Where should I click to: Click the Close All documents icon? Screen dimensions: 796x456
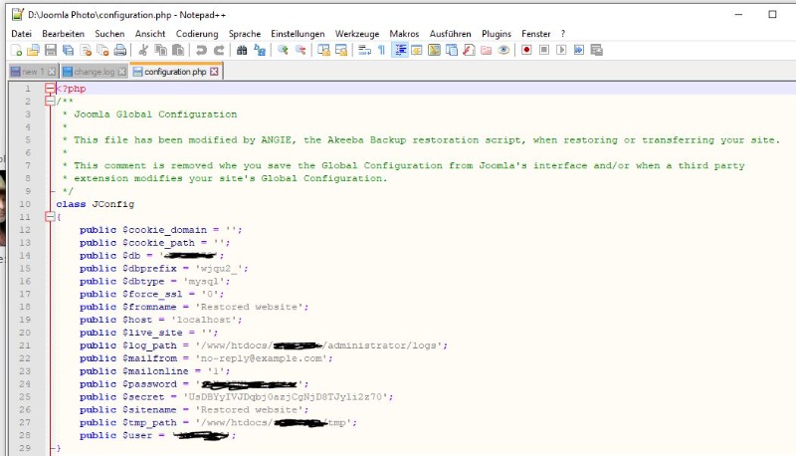pyautogui.click(x=102, y=50)
